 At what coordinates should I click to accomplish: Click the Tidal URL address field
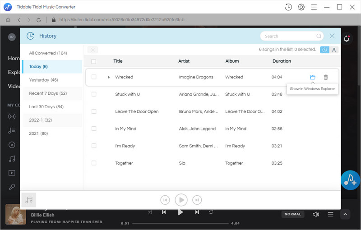click(x=122, y=20)
